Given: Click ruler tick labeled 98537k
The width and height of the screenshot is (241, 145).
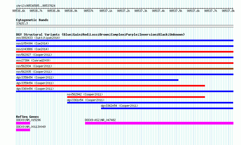Looking at the screenshot, I should 89,11.
